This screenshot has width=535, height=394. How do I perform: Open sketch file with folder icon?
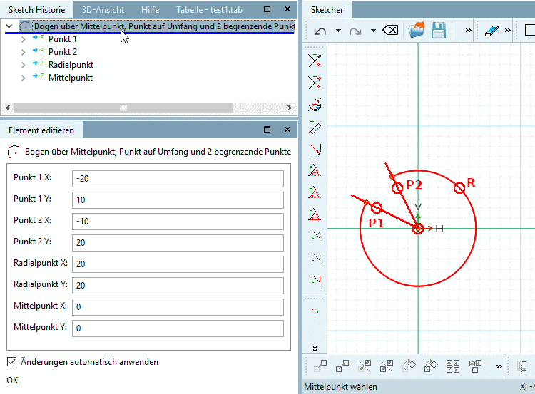pyautogui.click(x=417, y=30)
